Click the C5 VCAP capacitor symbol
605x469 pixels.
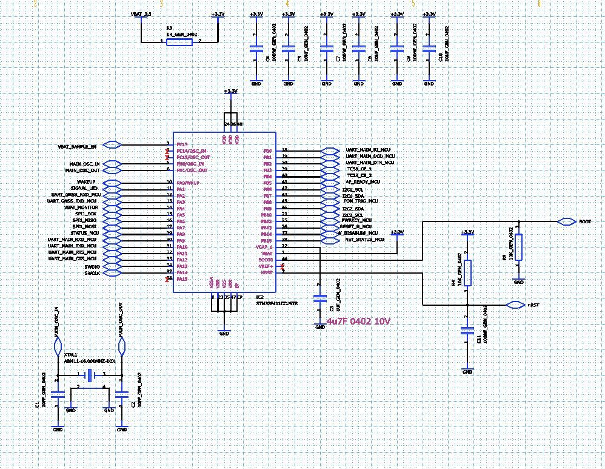click(x=320, y=298)
